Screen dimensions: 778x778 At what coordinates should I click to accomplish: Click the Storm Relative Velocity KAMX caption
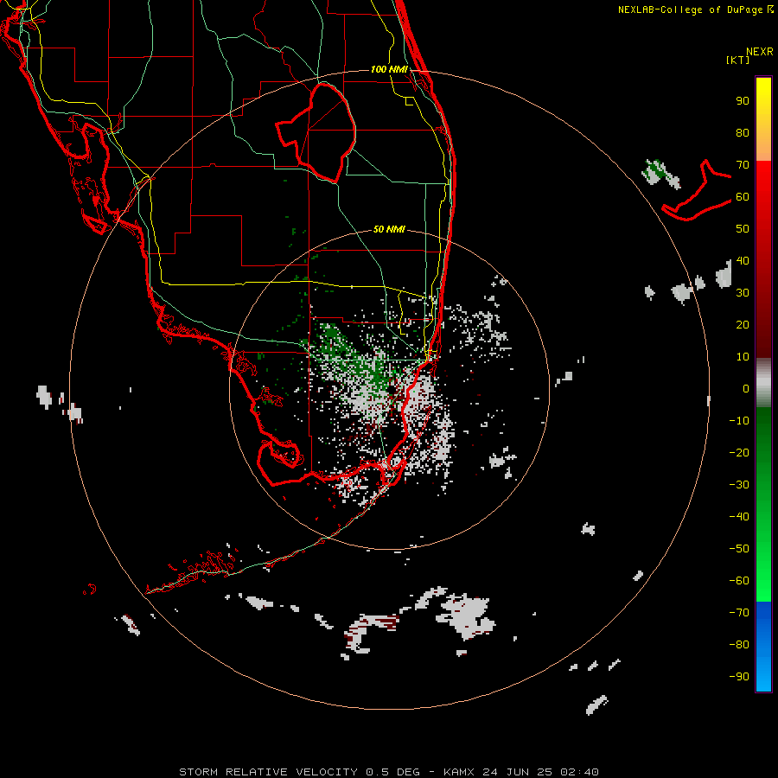tap(389, 772)
